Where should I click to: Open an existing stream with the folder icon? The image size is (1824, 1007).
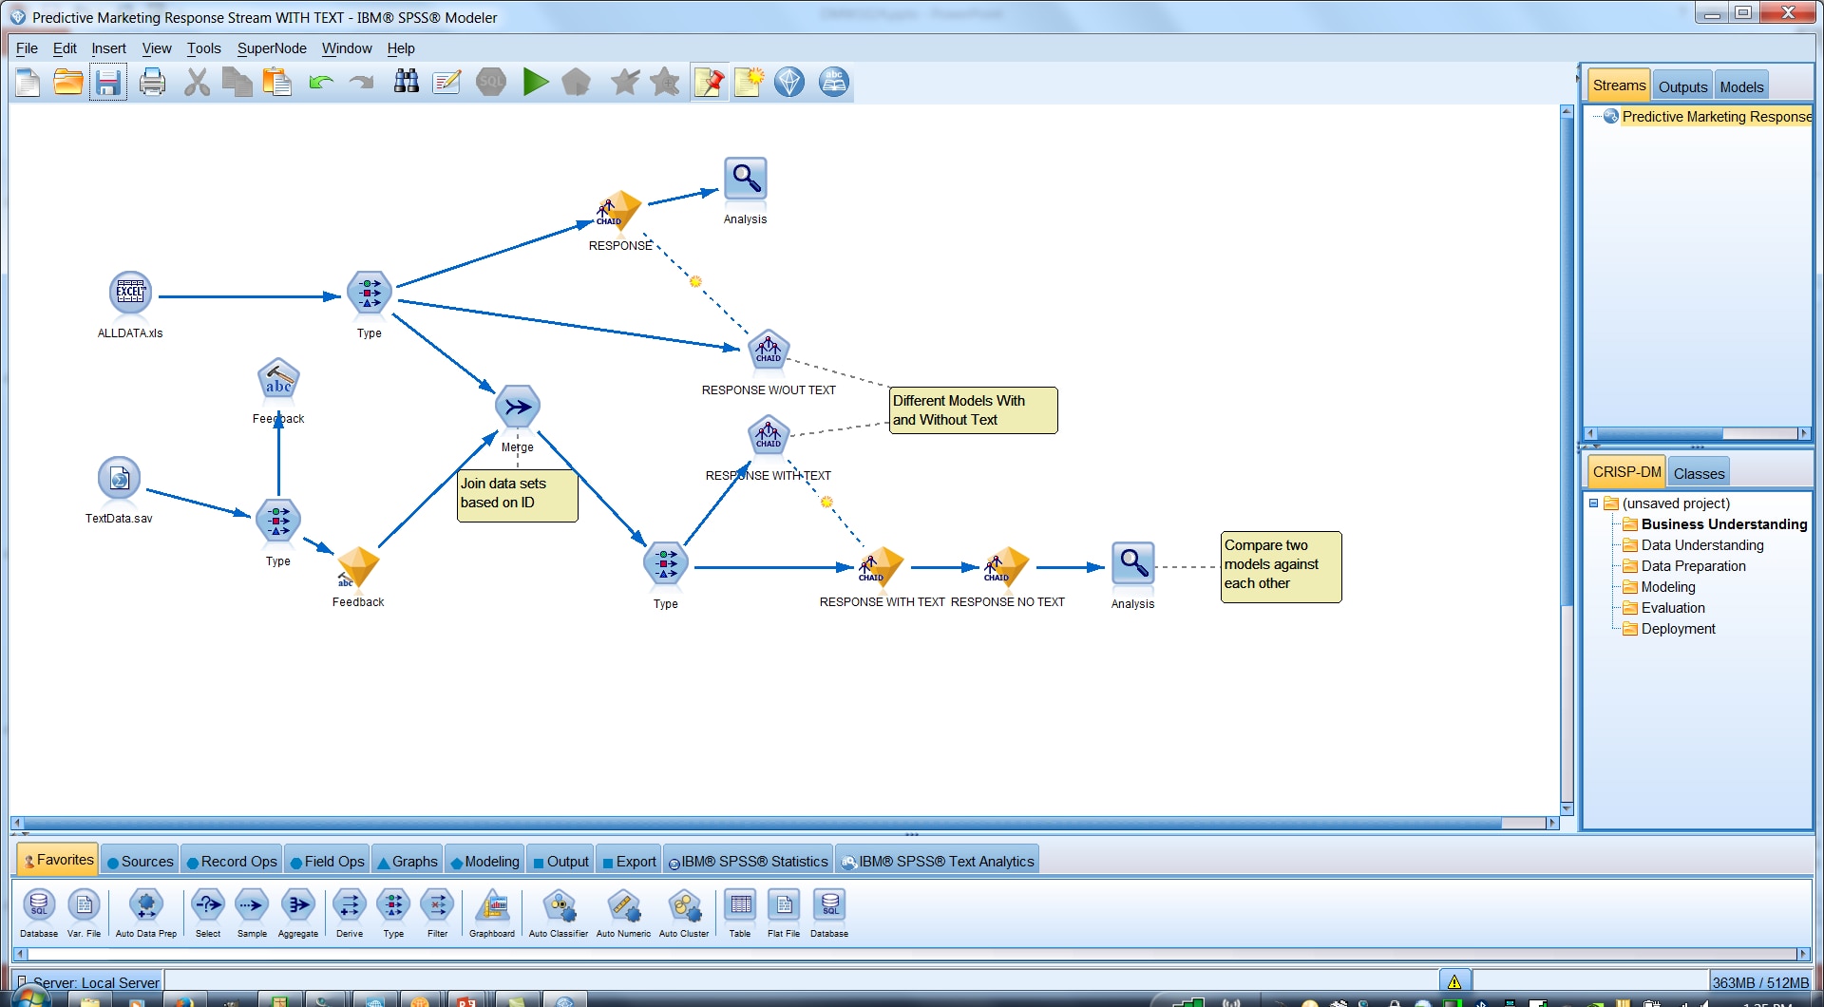(67, 83)
